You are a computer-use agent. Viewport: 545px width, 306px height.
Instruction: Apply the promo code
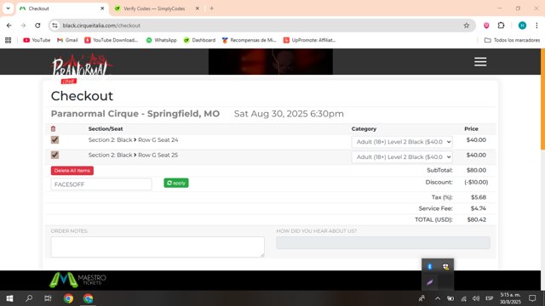click(x=176, y=183)
